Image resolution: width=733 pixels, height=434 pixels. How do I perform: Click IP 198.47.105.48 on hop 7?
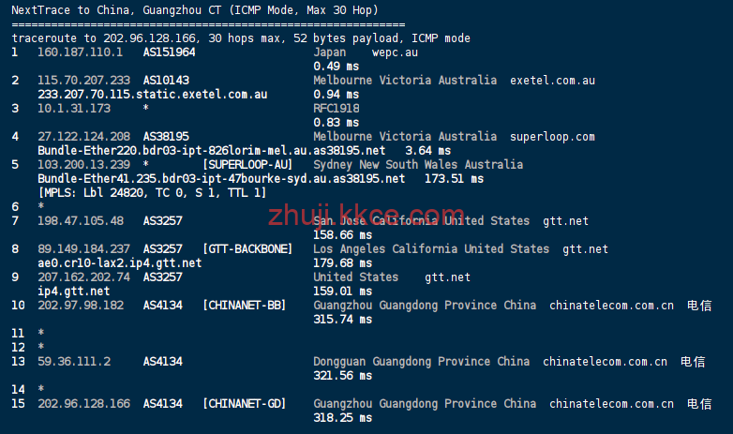81,220
